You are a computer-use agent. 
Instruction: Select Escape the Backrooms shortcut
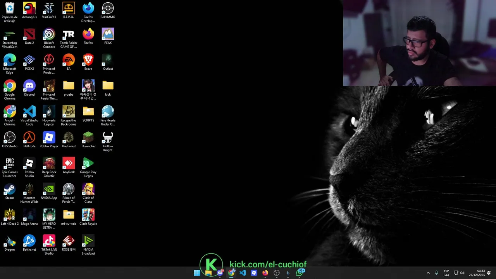[x=69, y=116]
